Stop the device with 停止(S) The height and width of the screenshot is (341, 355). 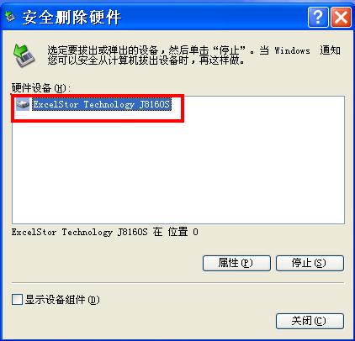[x=310, y=263]
